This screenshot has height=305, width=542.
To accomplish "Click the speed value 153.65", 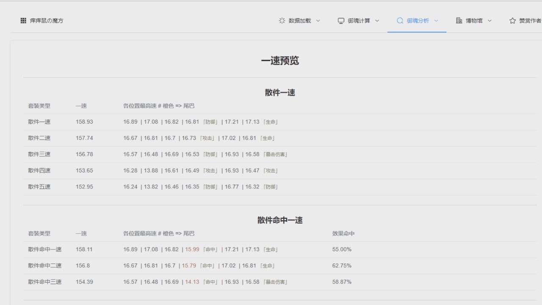I will [84, 171].
